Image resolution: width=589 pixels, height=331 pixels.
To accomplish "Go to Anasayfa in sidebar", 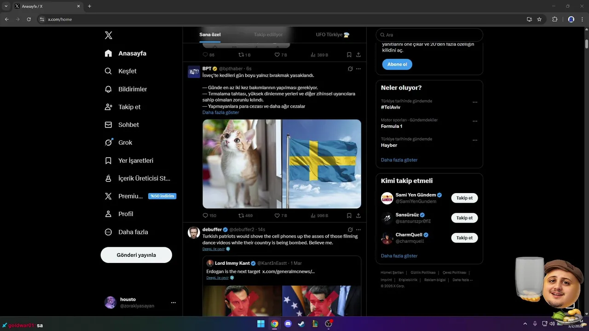I will [126, 53].
